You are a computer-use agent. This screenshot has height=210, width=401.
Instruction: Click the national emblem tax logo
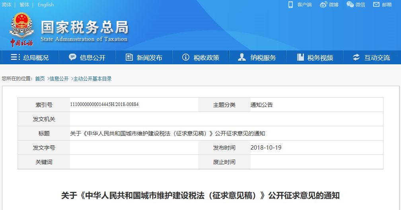(22, 29)
